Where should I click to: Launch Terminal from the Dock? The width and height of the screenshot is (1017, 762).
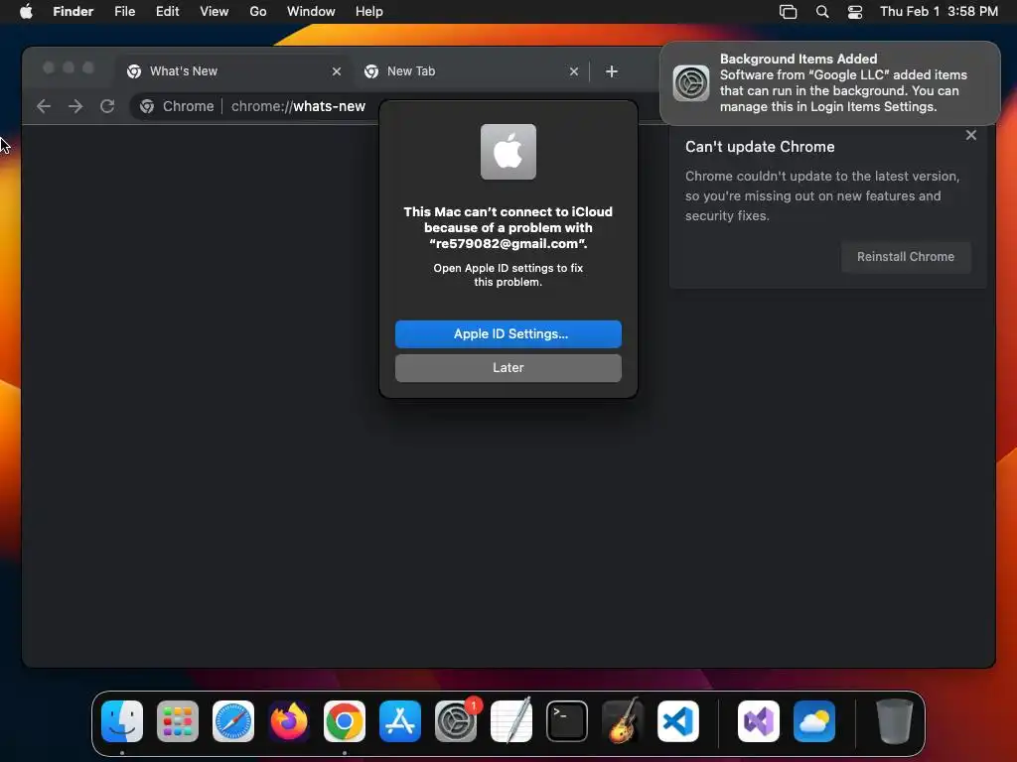(x=567, y=721)
